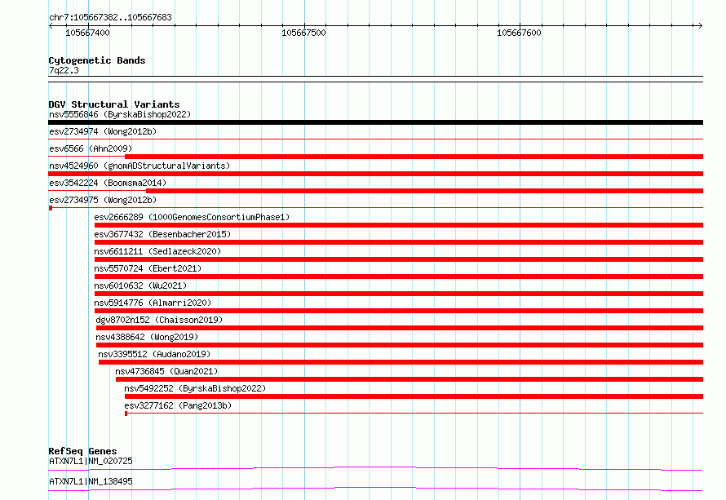Click the right arrow on the ruler
The width and height of the screenshot is (726, 500).
tap(700, 26)
